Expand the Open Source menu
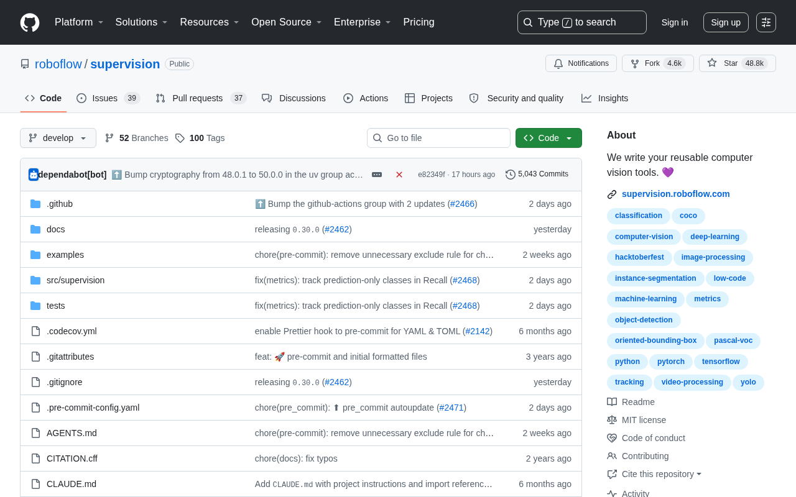Screen dimensions: 796x497 [287, 22]
